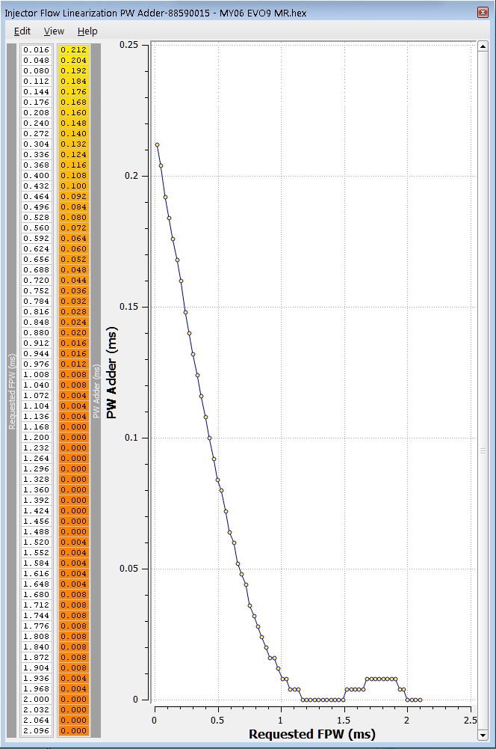Viewport: 496px width, 749px height.
Task: Select the PW Adder cell 0.160
Action: click(73, 113)
